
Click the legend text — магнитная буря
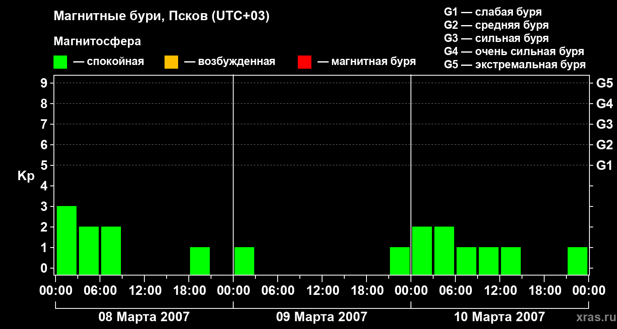pyautogui.click(x=366, y=62)
